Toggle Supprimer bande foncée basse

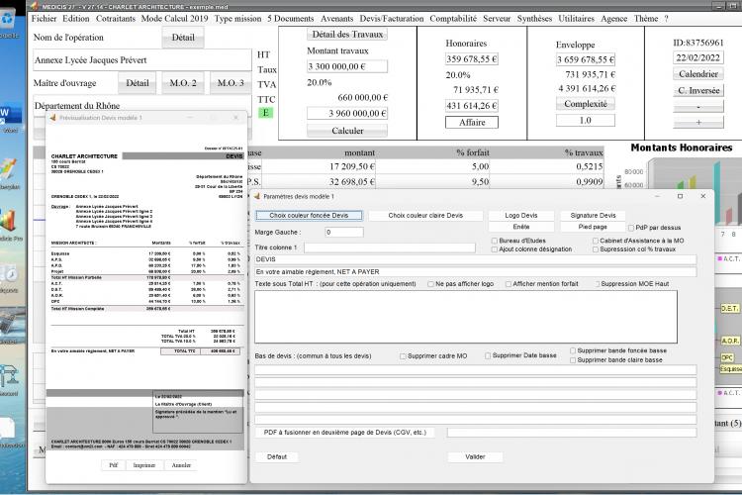coord(573,351)
